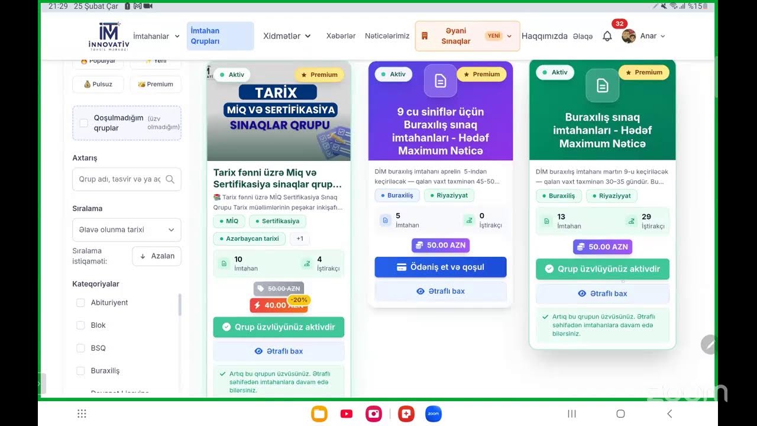Click the 50.00 AZN price on the purple card
This screenshot has height=426, width=757.
pyautogui.click(x=441, y=245)
